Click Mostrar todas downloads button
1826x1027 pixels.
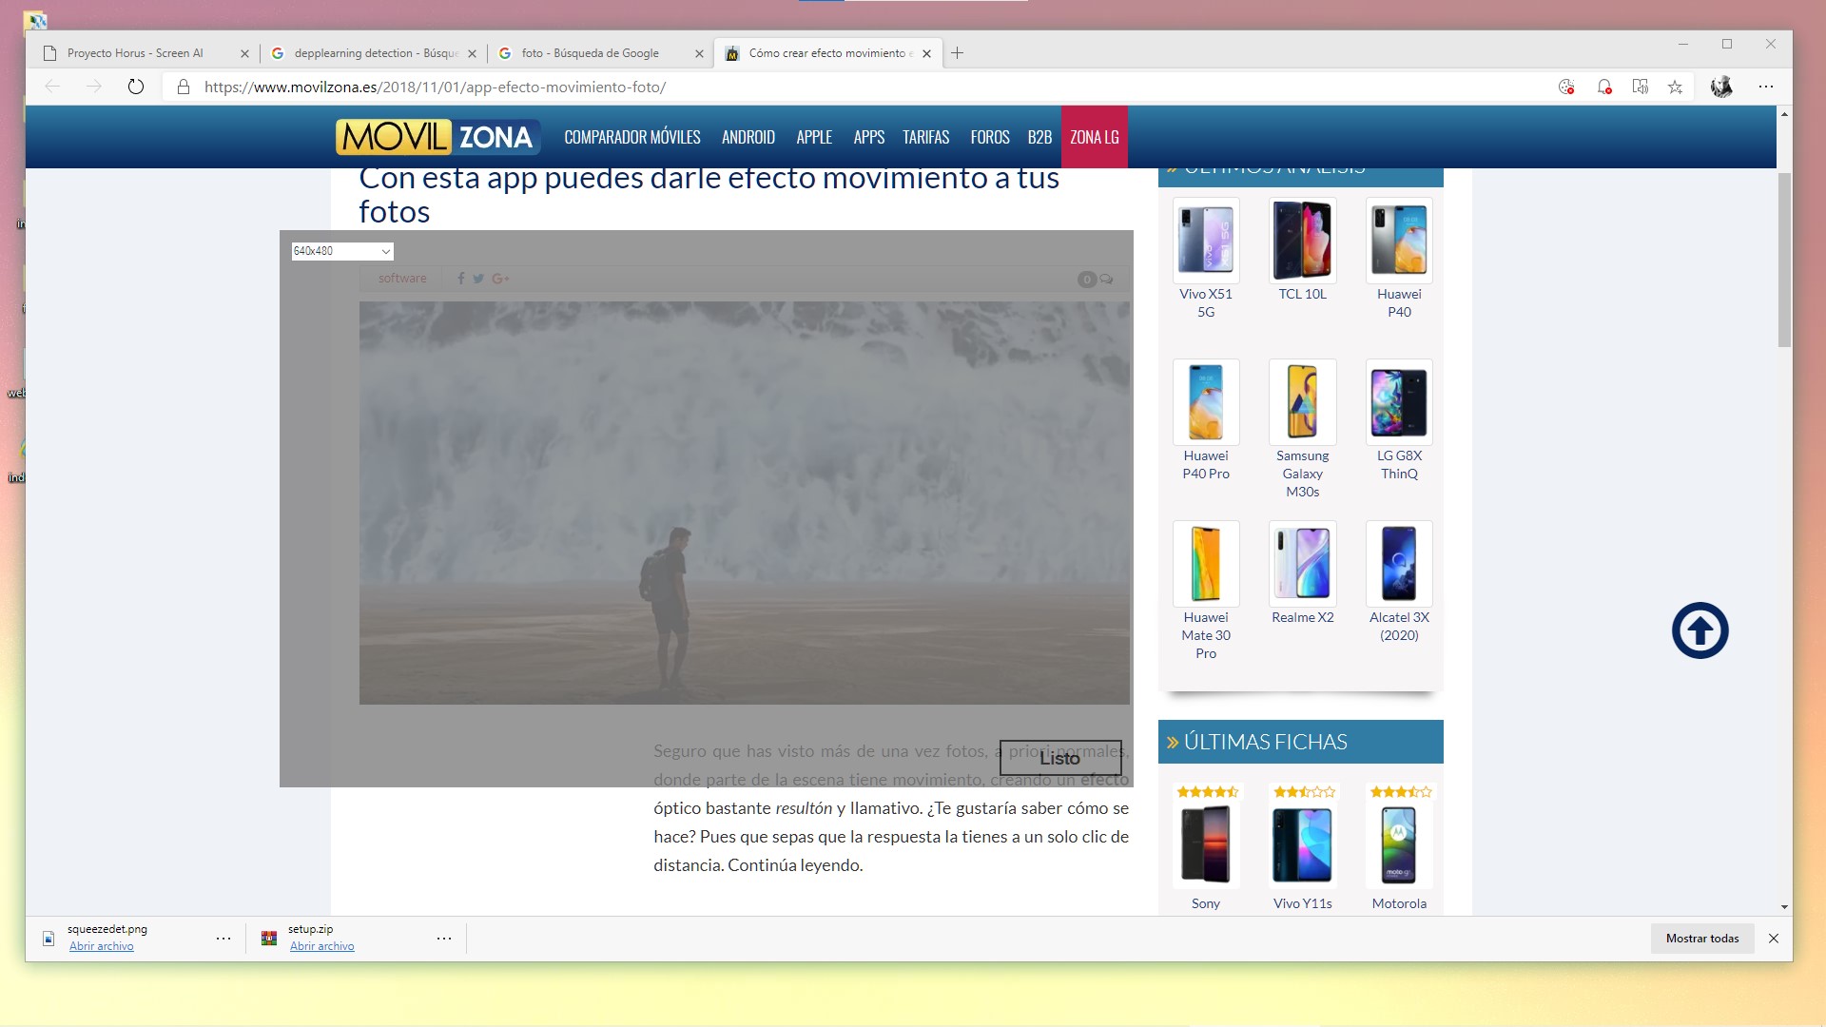(x=1701, y=939)
